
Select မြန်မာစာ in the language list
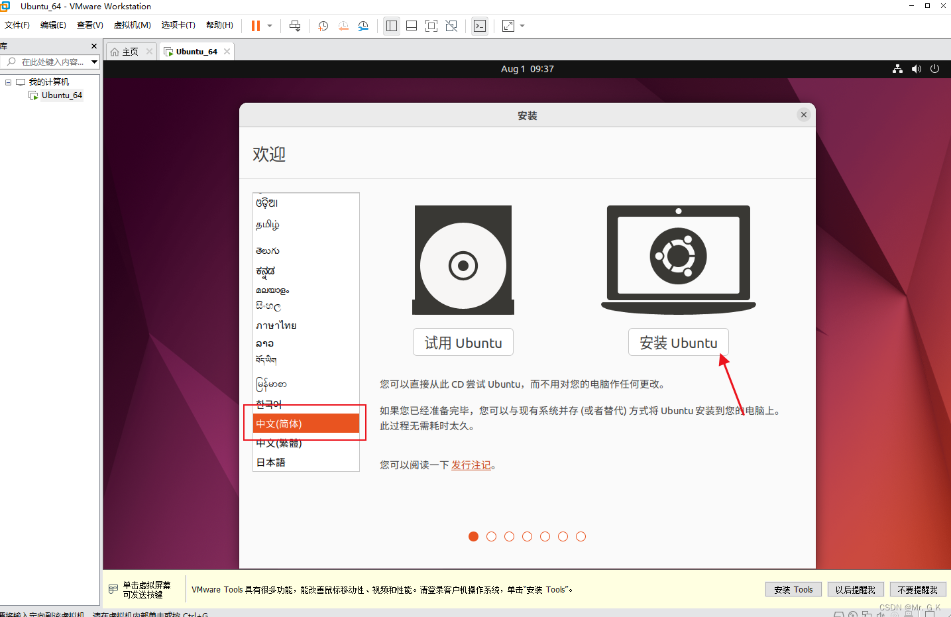pos(306,384)
